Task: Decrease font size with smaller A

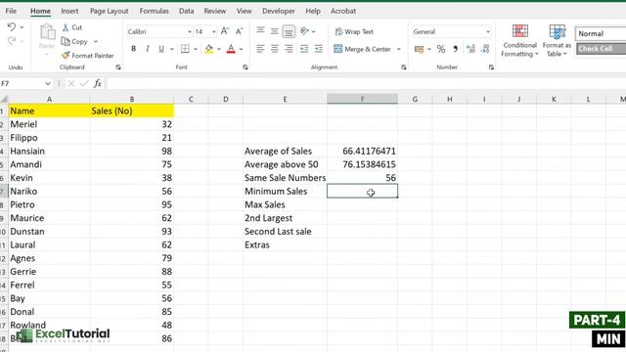Action: coord(239,31)
